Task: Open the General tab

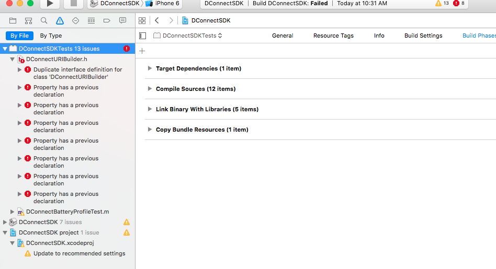Action: 283,36
